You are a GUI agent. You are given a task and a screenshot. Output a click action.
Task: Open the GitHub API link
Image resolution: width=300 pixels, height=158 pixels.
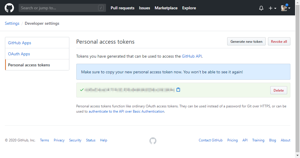click(192, 56)
